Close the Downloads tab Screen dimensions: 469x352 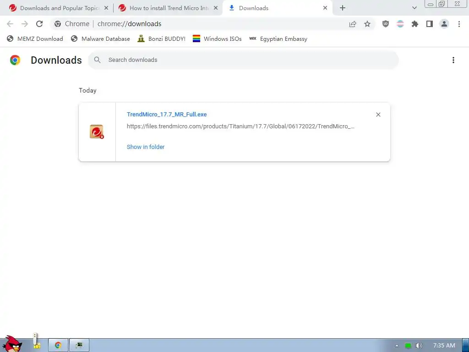[x=325, y=8]
